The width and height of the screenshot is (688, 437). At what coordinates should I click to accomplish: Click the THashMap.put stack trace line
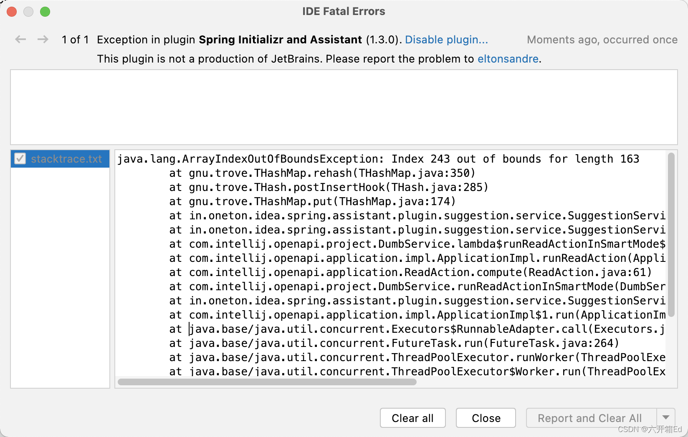click(312, 201)
